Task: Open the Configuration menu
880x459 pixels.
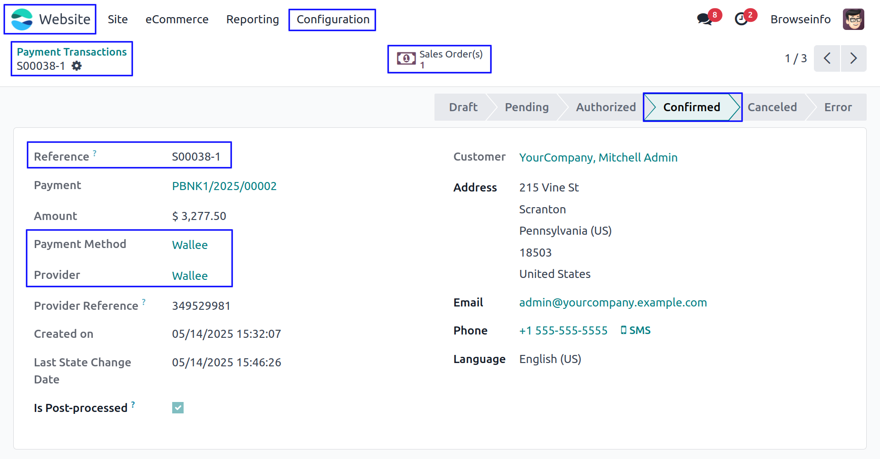Action: pos(333,19)
